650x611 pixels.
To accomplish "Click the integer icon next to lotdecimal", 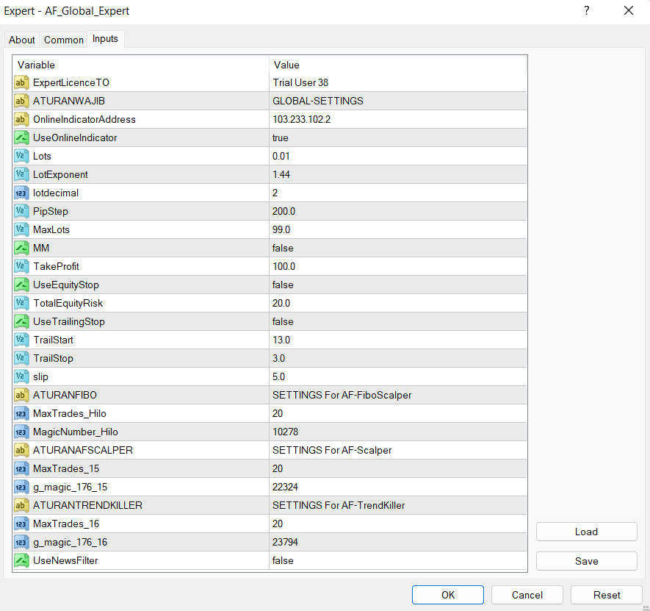I will [x=21, y=193].
